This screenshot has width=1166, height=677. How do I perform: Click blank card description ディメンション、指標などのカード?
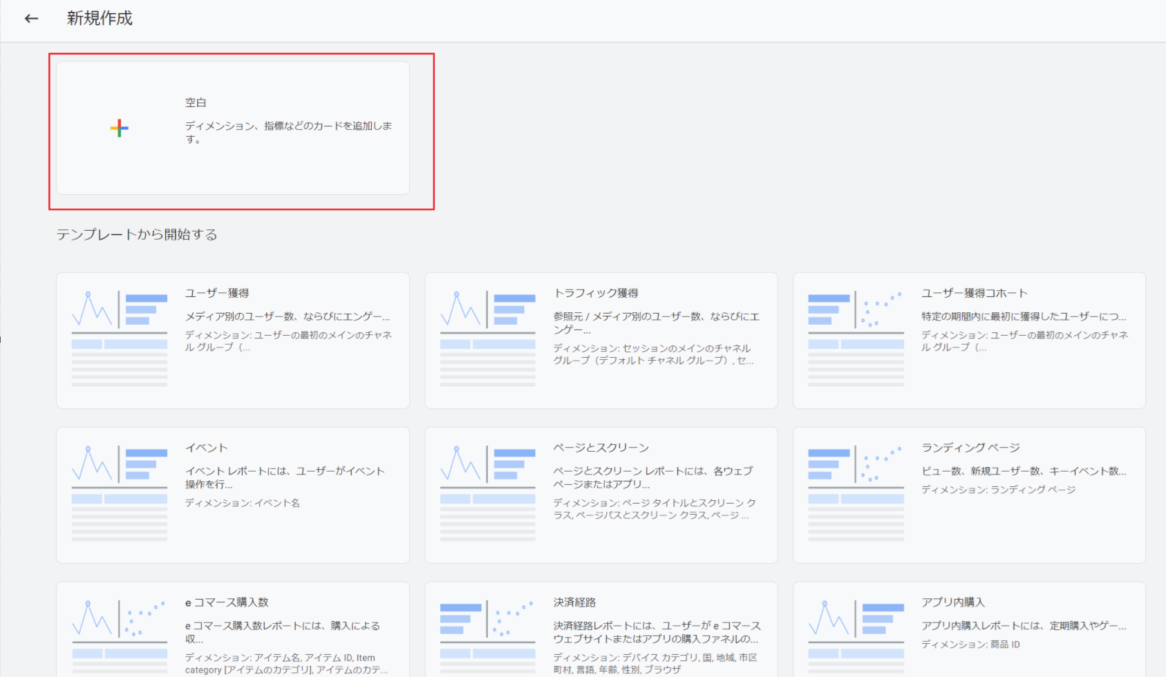289,132
